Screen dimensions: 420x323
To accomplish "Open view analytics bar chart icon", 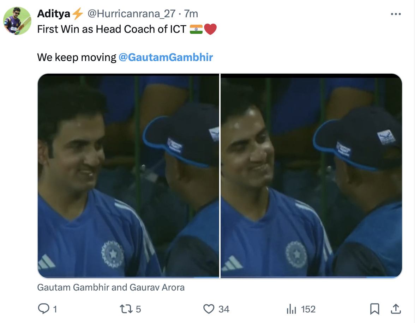I will [x=292, y=309].
